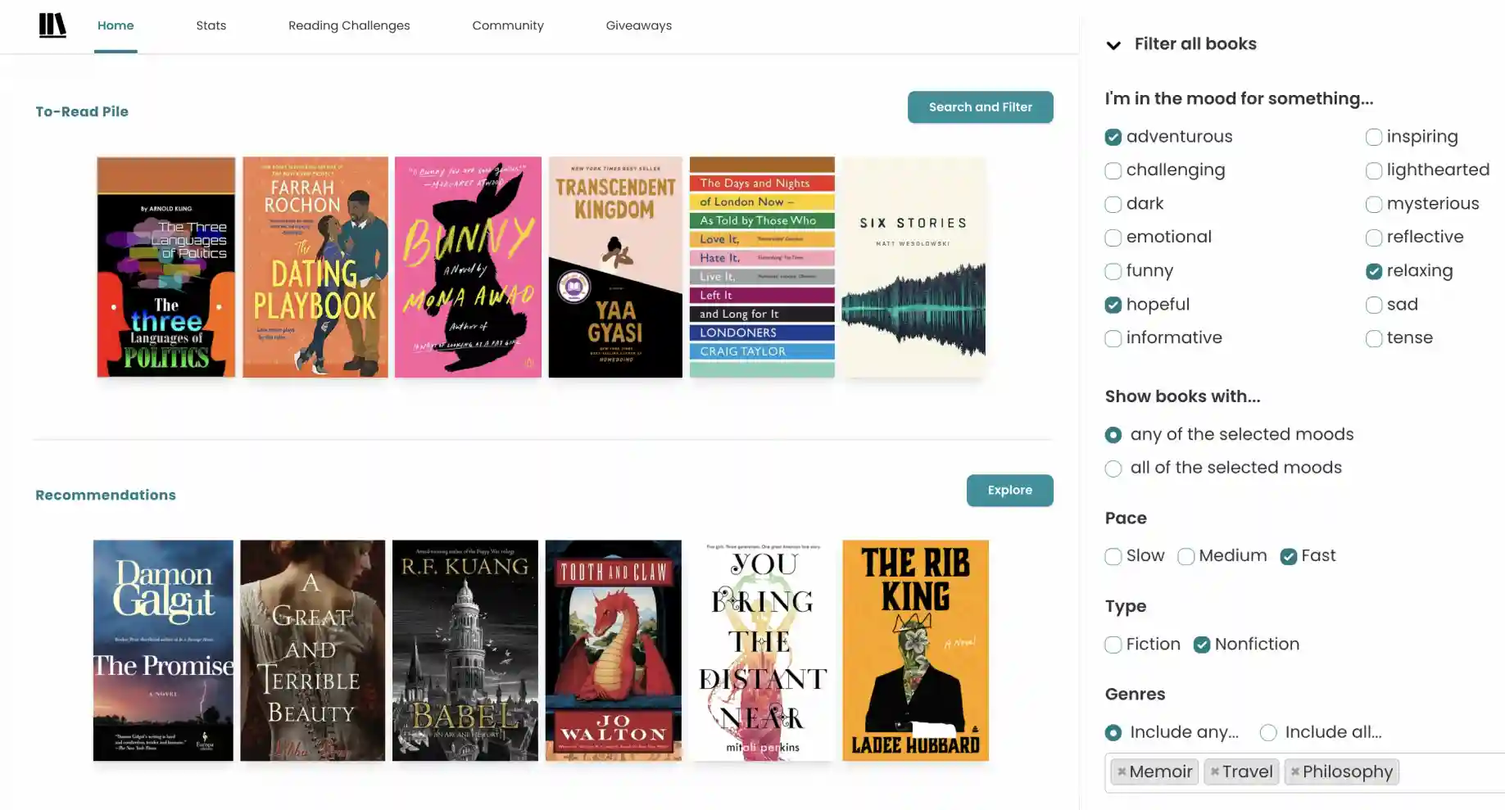The height and width of the screenshot is (810, 1505).
Task: Select any of the selected moods
Action: click(x=1113, y=435)
